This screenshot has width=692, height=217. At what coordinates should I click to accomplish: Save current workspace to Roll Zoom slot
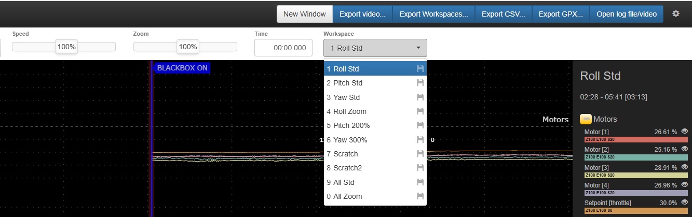(x=420, y=111)
